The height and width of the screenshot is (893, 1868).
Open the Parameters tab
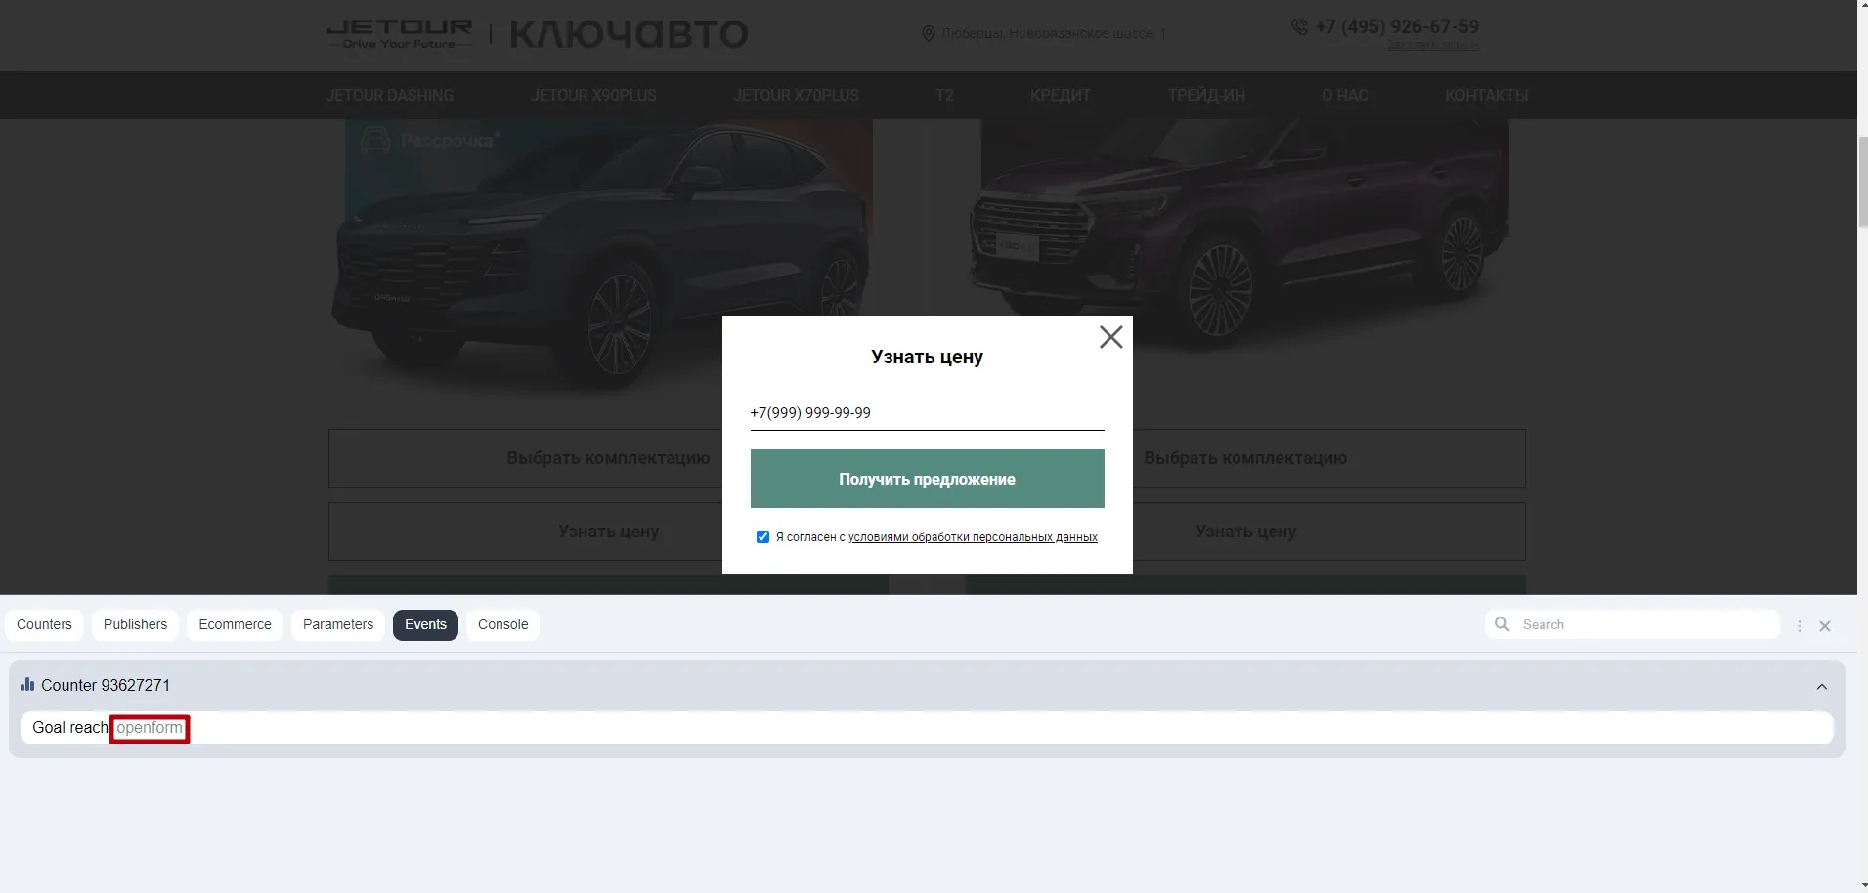tap(337, 625)
